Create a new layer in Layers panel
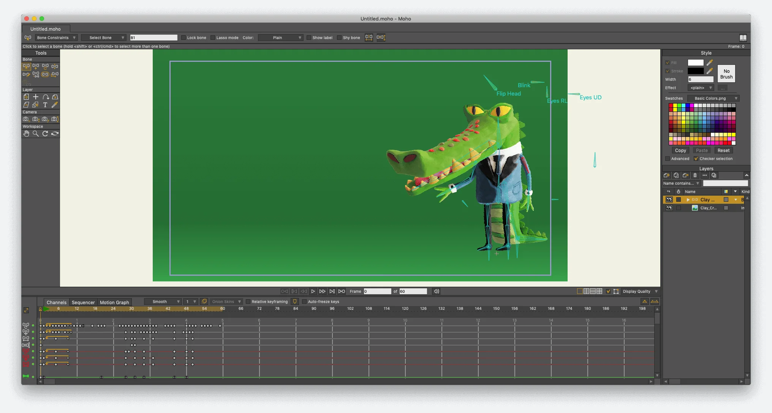Viewport: 772px width, 413px height. (666, 175)
